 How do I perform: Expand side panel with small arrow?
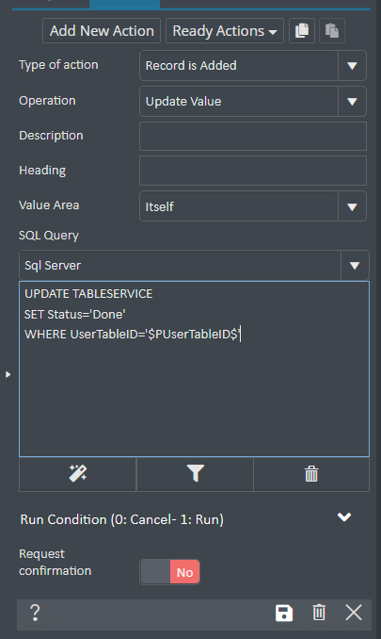click(x=8, y=374)
